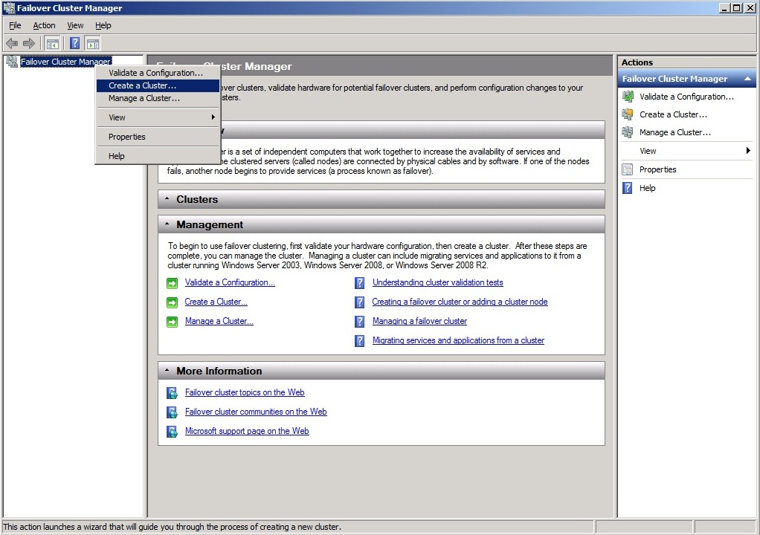Click Help question icon in Actions pane

pyautogui.click(x=628, y=188)
